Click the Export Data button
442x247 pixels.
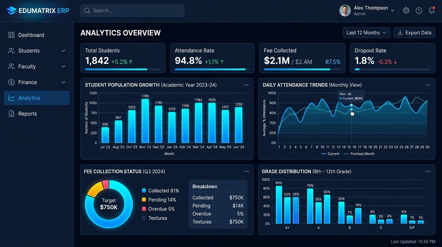pos(414,32)
